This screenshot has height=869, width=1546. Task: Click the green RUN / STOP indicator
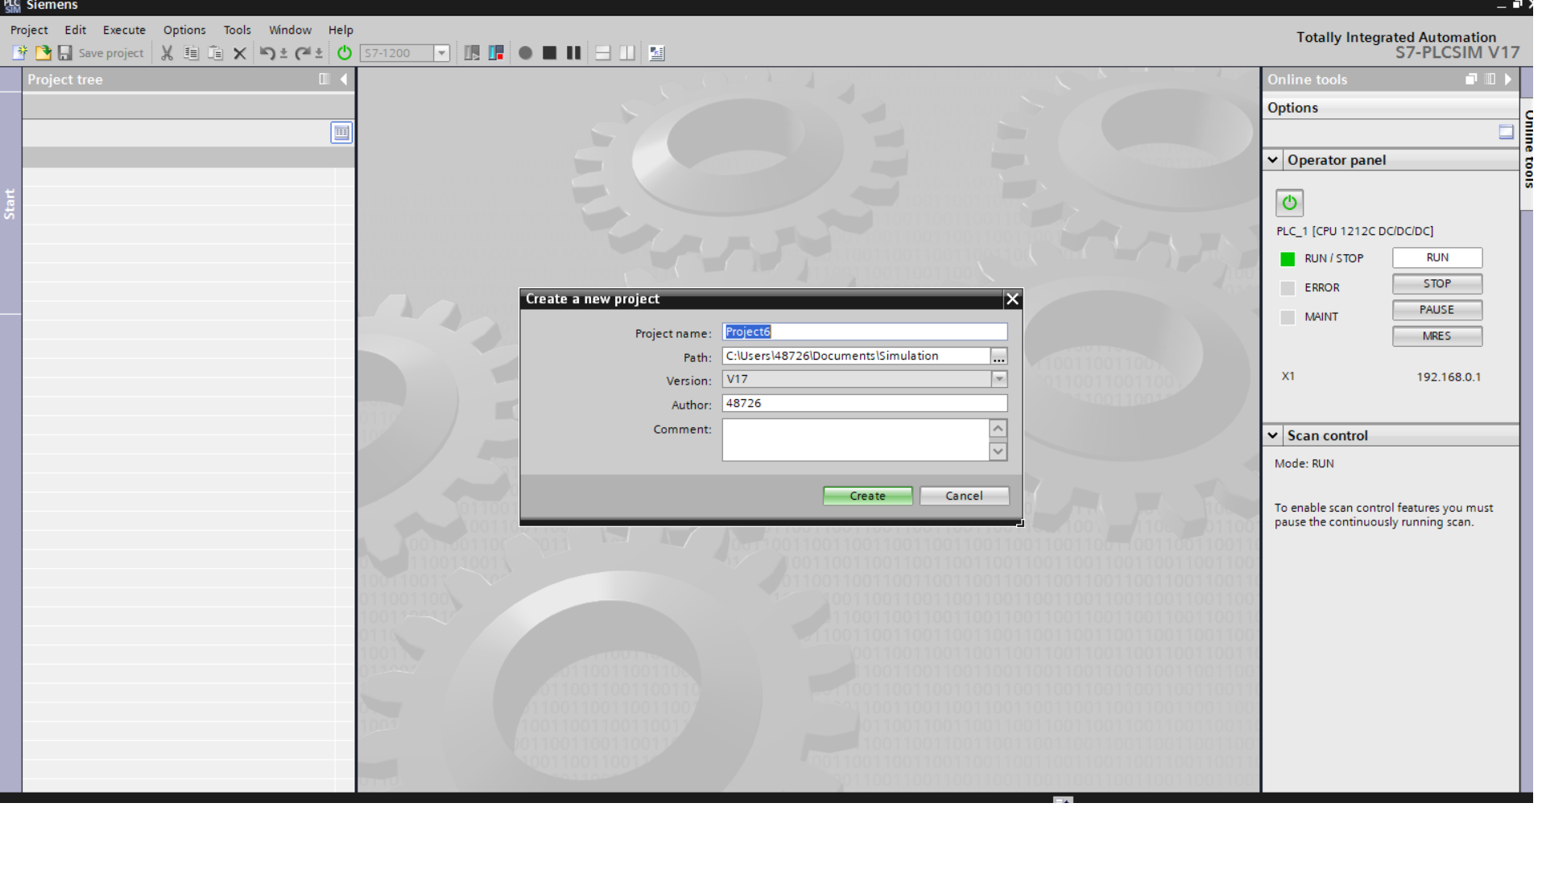[x=1288, y=259]
